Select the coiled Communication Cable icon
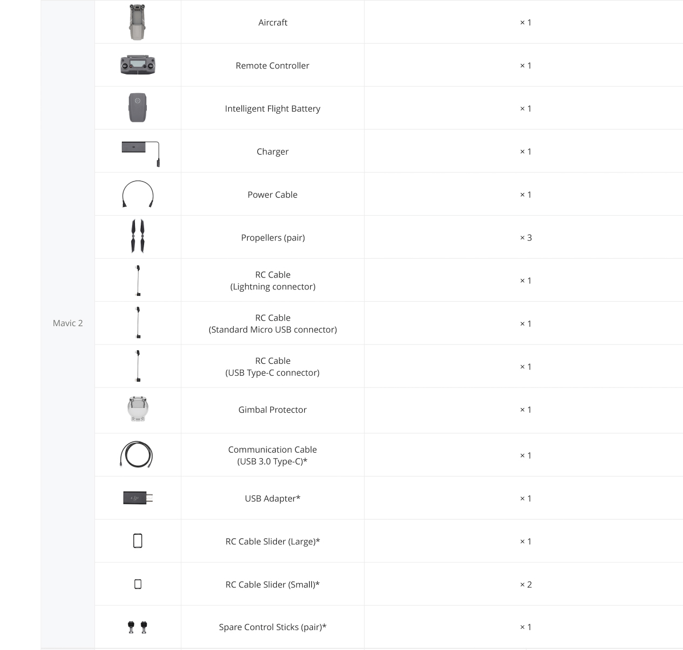 pos(136,454)
